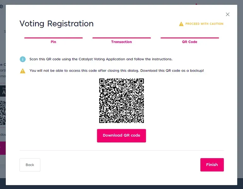Screen dimensions: 243x189
Task: Select the Transaction step tab
Action: 121,42
